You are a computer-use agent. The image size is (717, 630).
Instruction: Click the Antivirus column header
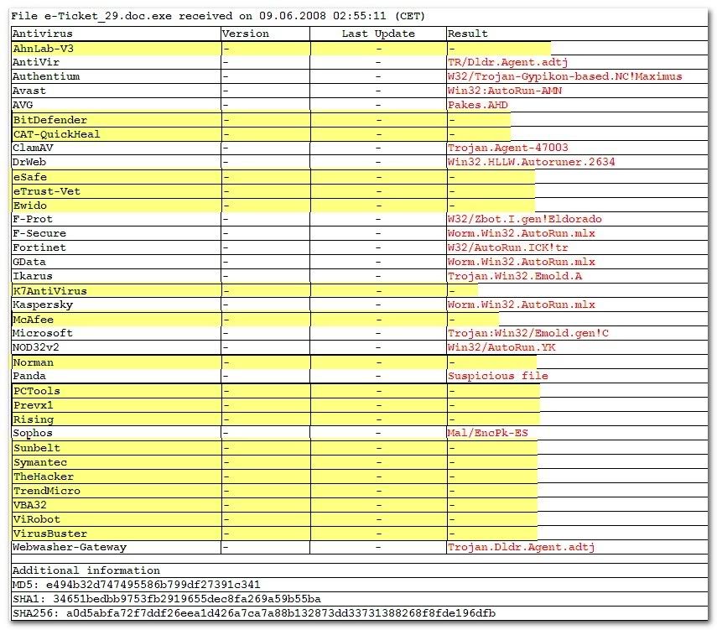pyautogui.click(x=43, y=34)
